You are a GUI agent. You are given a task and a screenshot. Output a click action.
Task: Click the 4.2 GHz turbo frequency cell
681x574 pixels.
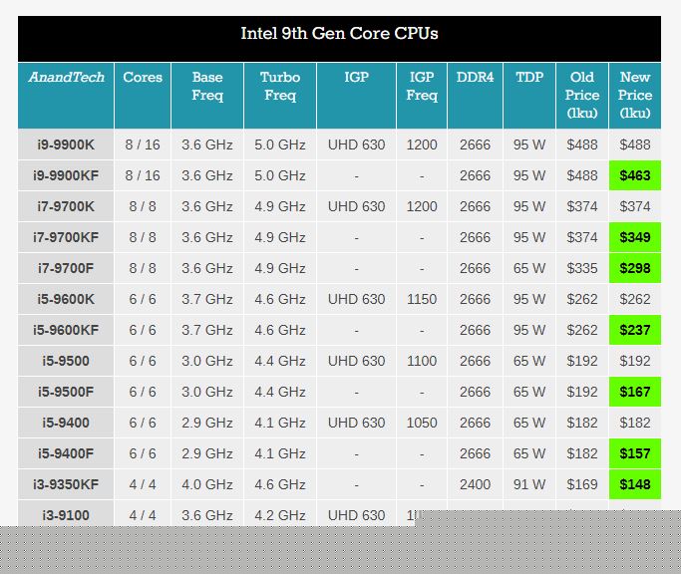tap(280, 515)
